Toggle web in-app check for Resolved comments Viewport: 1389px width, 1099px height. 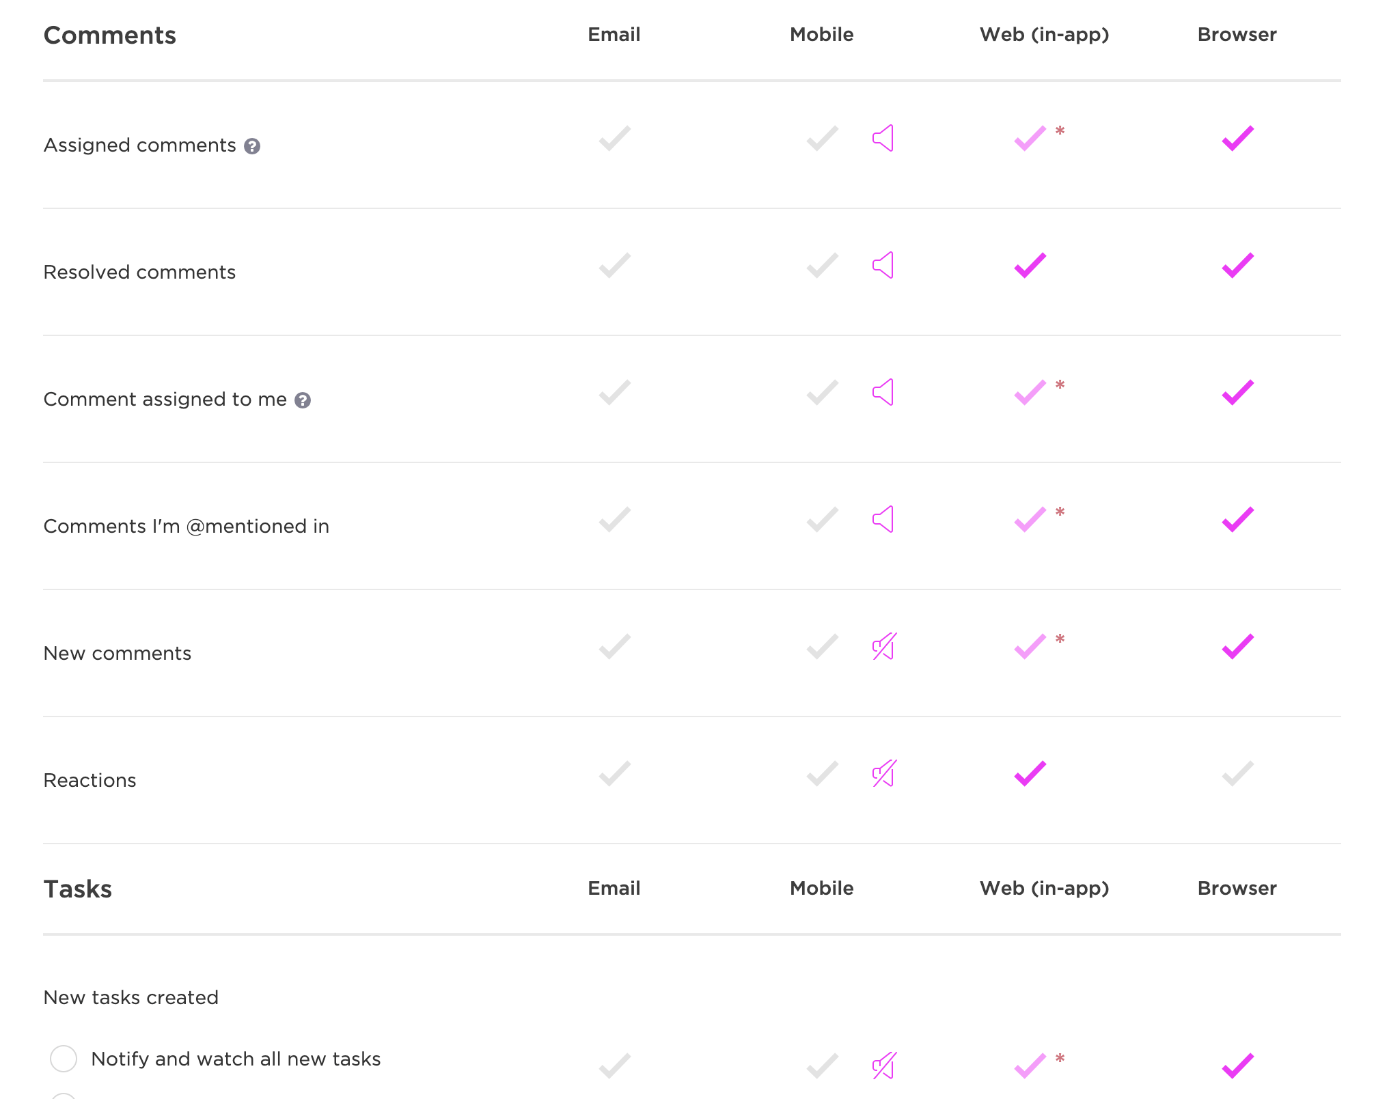point(1030,266)
